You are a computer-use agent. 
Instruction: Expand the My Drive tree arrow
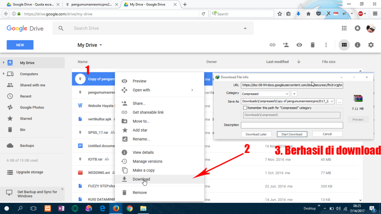(3, 62)
